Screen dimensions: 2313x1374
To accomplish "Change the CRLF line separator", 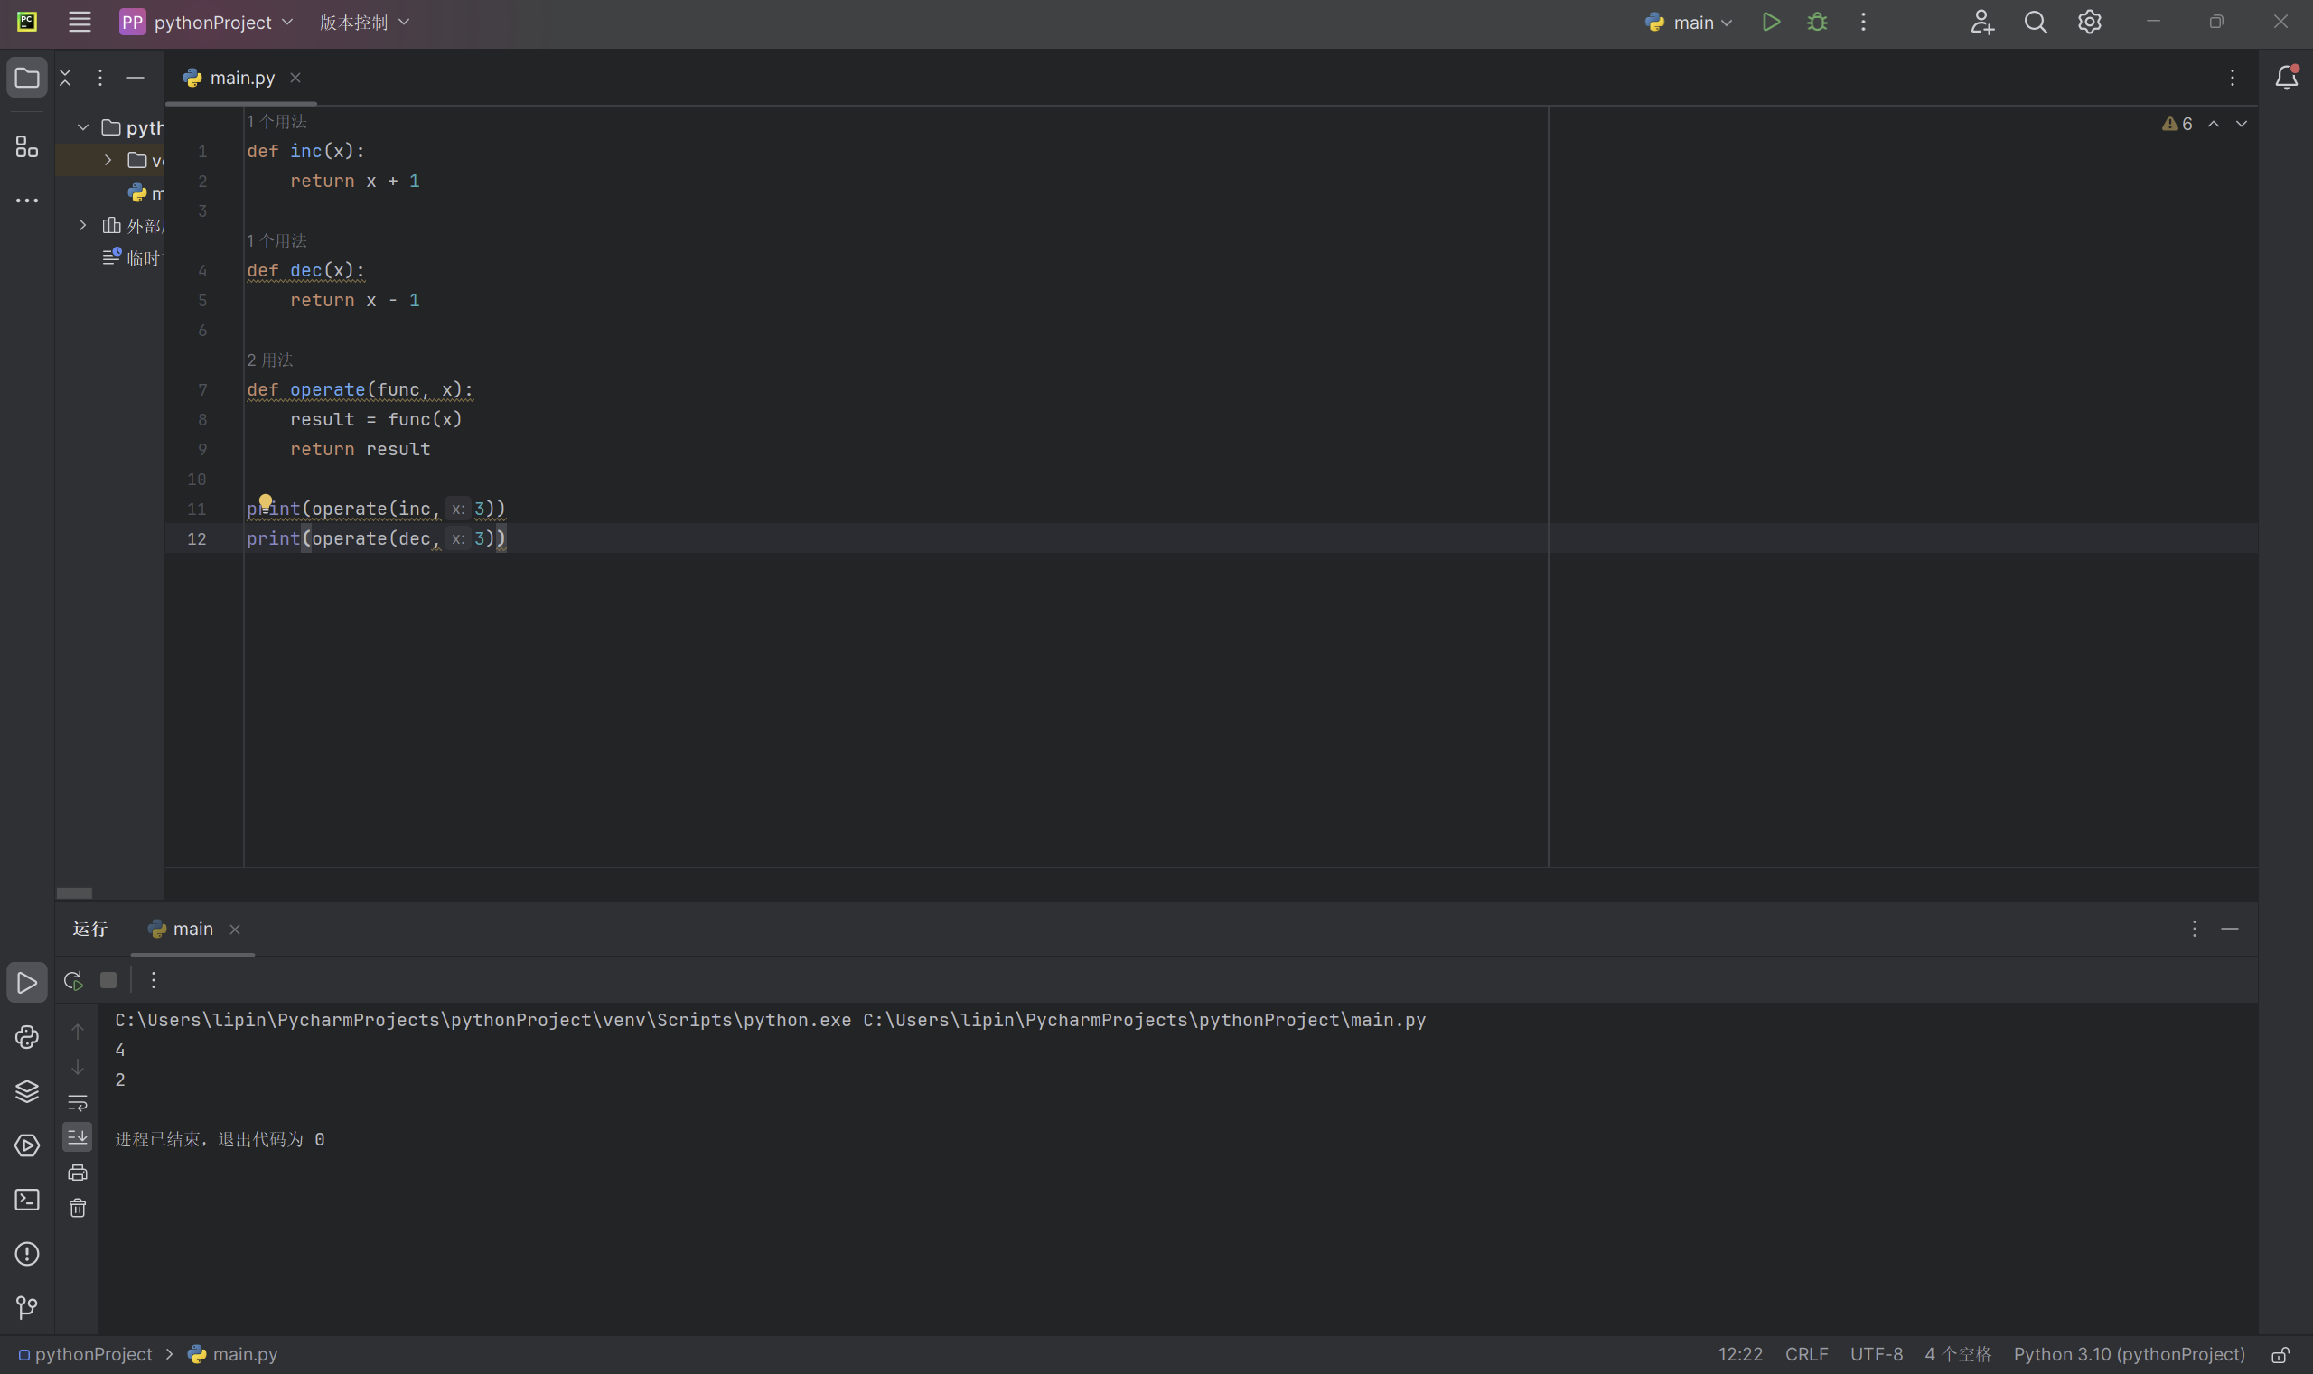I will [1806, 1354].
